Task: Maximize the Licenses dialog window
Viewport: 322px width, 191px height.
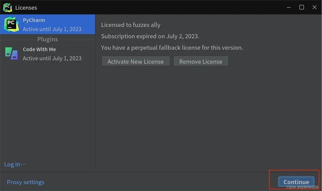Action: click(301, 7)
